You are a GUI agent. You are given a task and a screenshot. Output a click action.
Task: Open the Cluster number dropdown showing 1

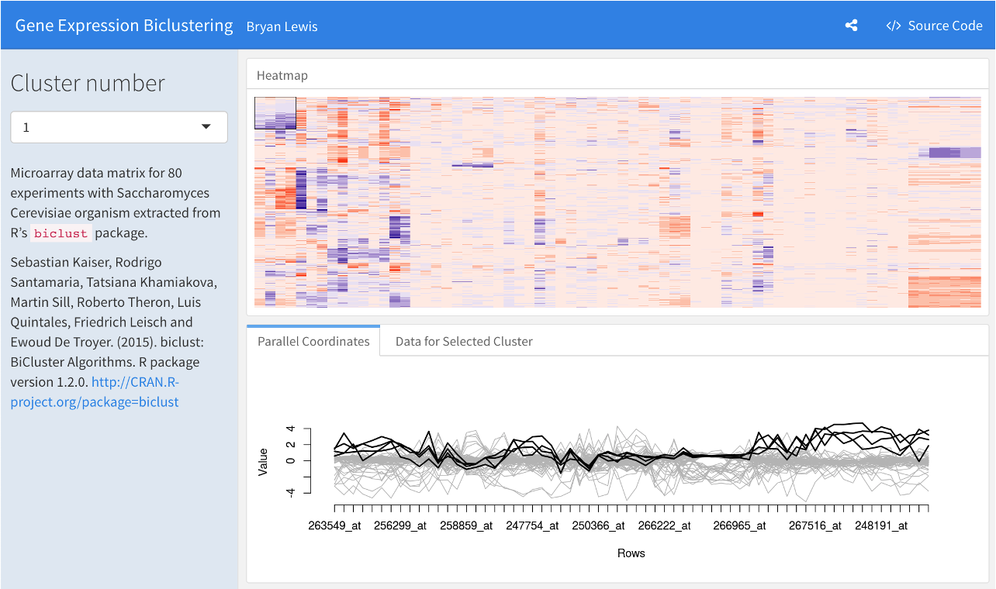pyautogui.click(x=119, y=127)
